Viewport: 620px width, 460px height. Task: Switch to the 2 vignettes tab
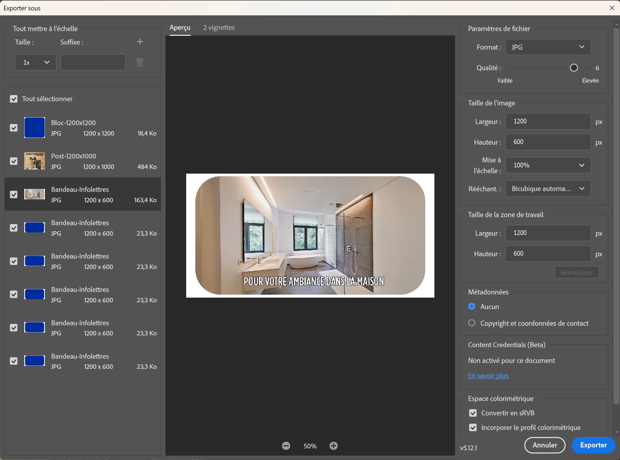click(219, 27)
